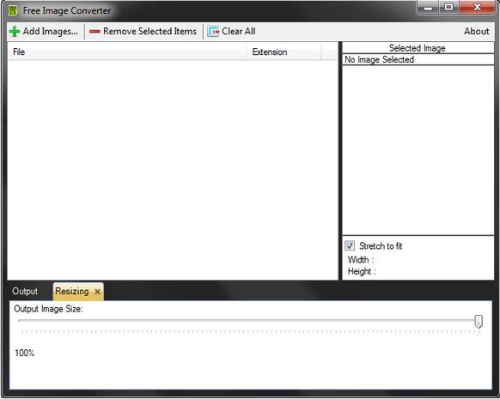Click the middle of the size slider track

tap(248, 321)
